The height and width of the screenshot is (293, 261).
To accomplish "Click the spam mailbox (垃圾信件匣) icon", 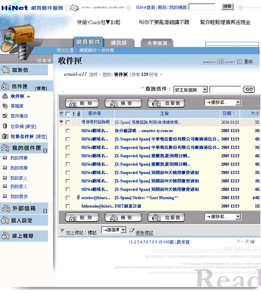I will pos(5,137).
